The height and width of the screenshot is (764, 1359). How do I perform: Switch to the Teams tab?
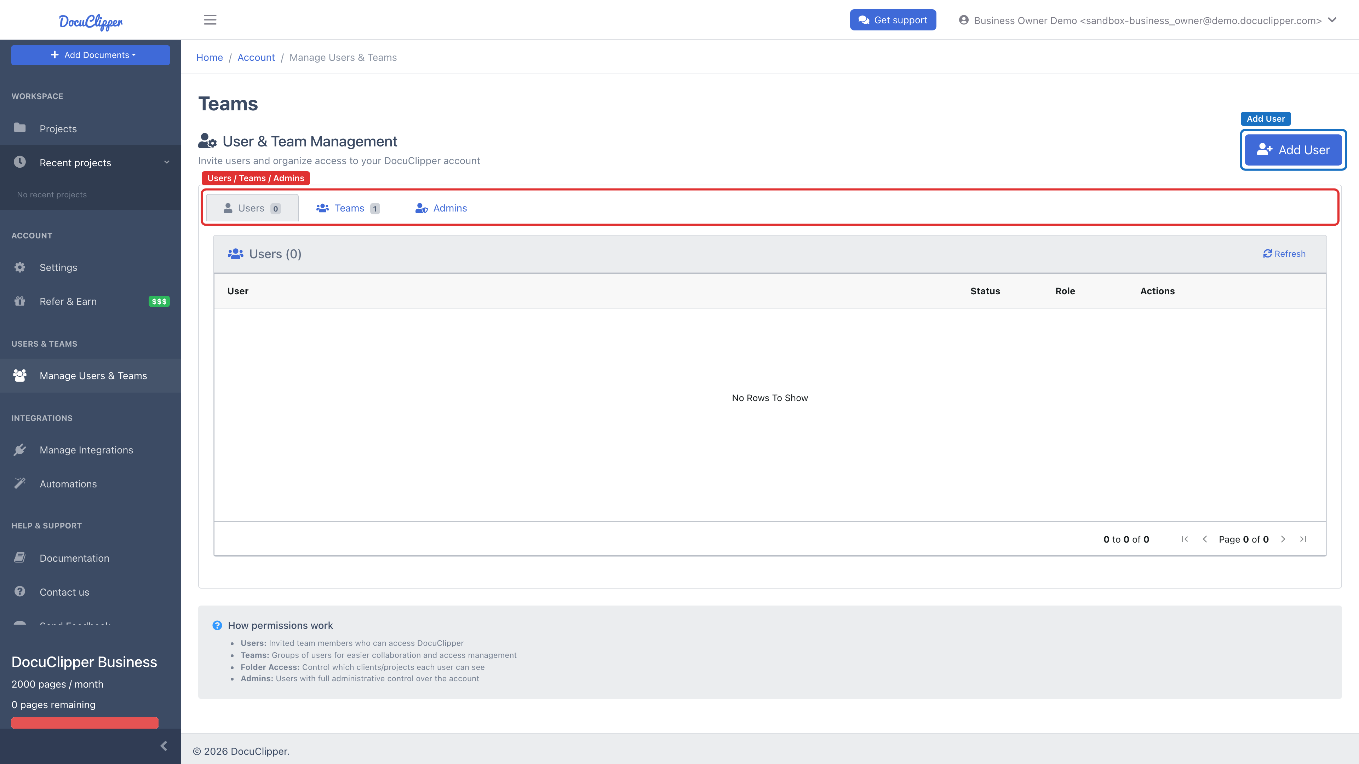[348, 208]
